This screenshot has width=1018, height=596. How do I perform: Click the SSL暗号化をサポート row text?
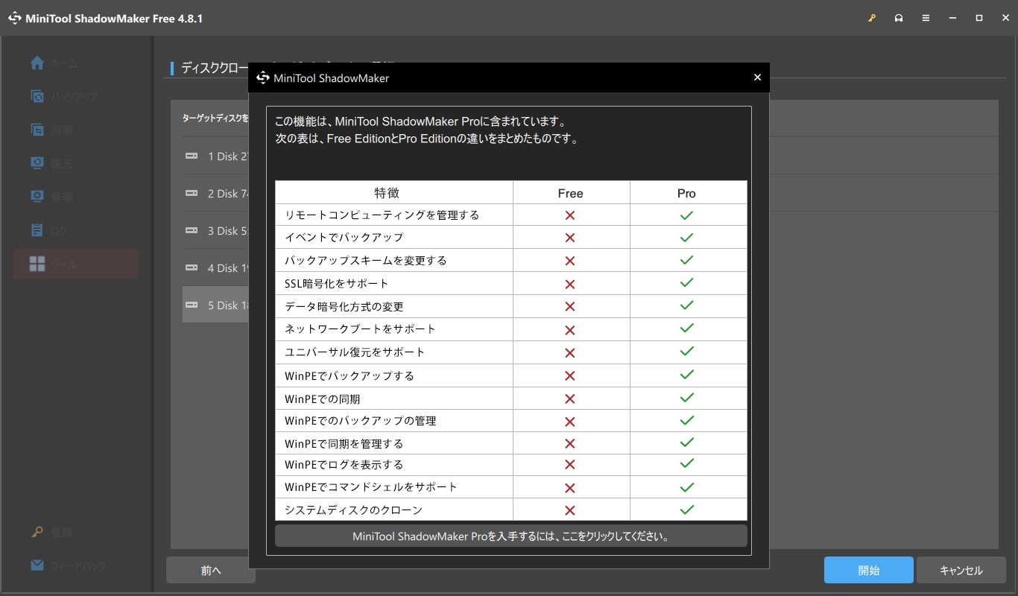click(x=336, y=284)
